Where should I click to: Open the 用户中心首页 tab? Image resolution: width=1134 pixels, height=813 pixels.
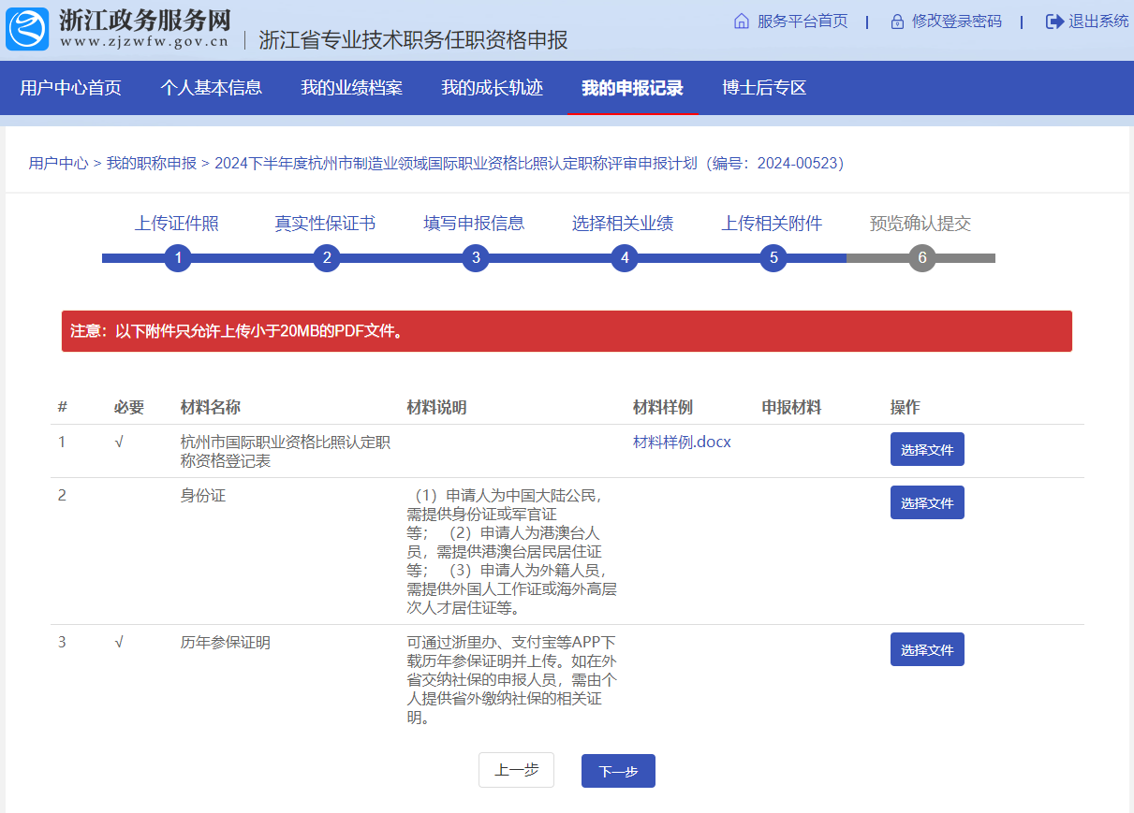(70, 88)
